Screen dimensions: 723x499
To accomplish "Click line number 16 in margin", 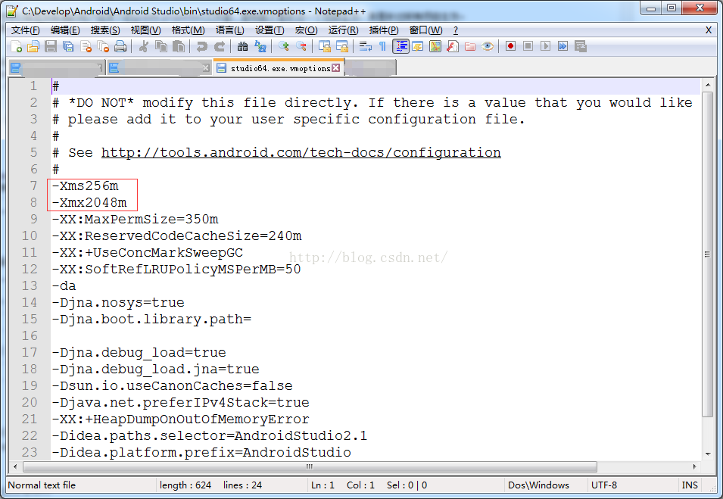I will point(30,335).
